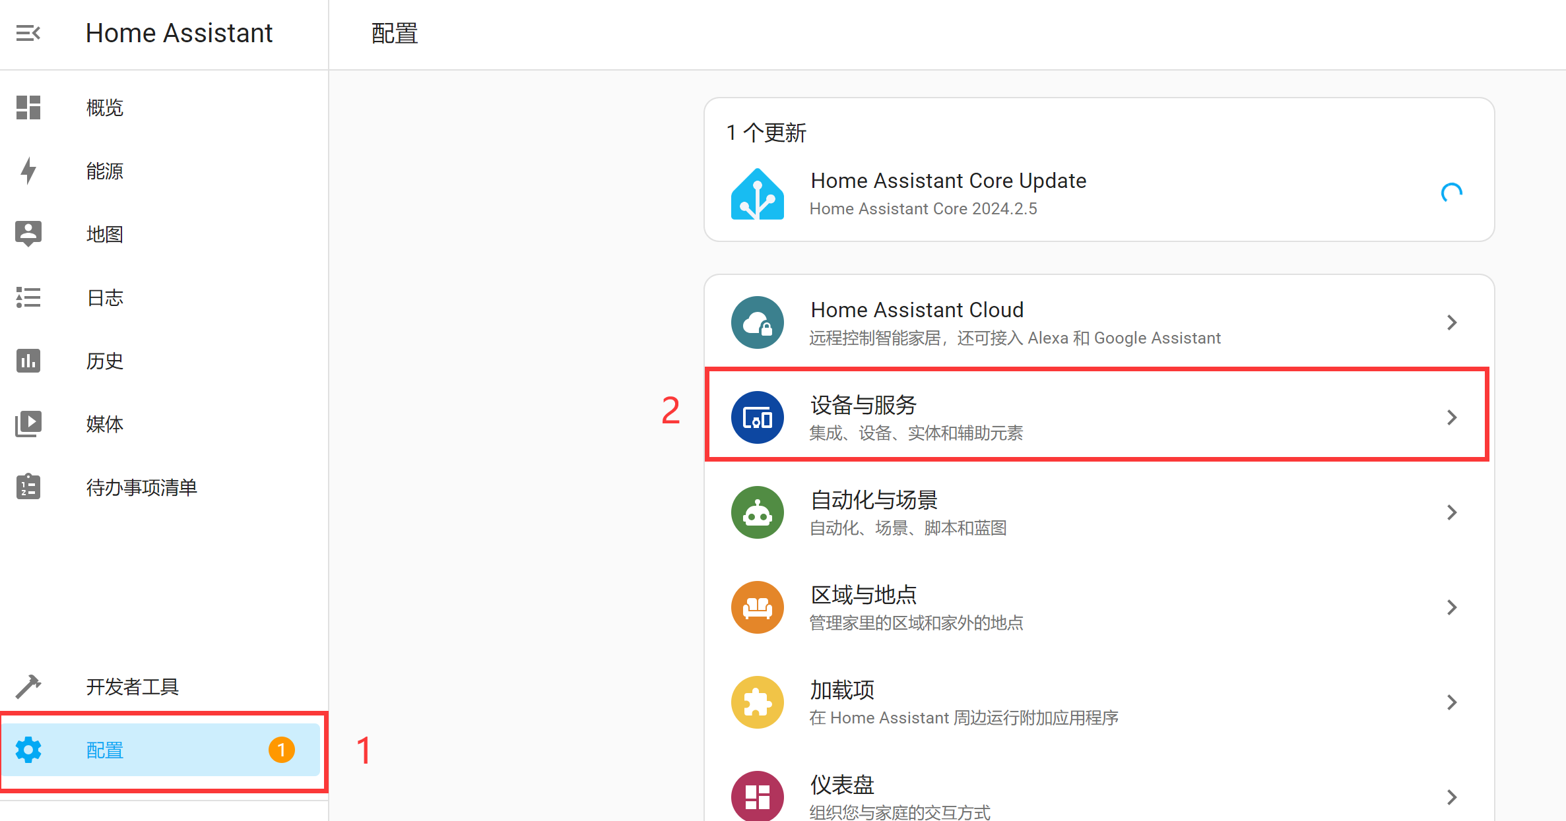Click the '配置' page header title

pyautogui.click(x=395, y=33)
